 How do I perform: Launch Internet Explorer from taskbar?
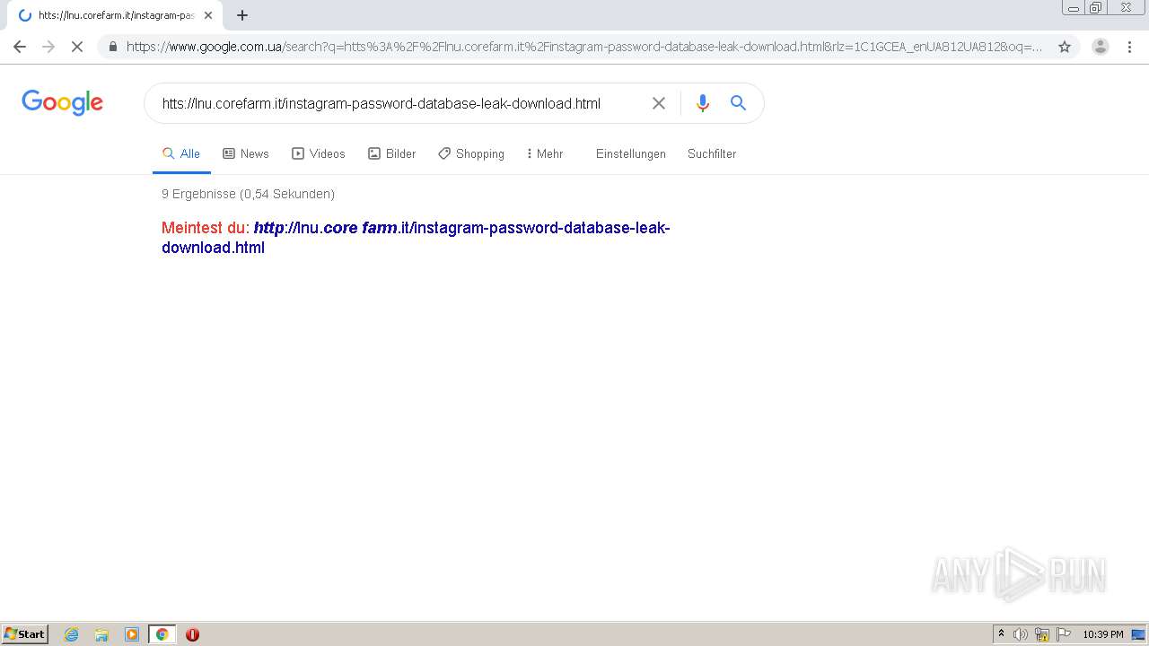point(72,634)
